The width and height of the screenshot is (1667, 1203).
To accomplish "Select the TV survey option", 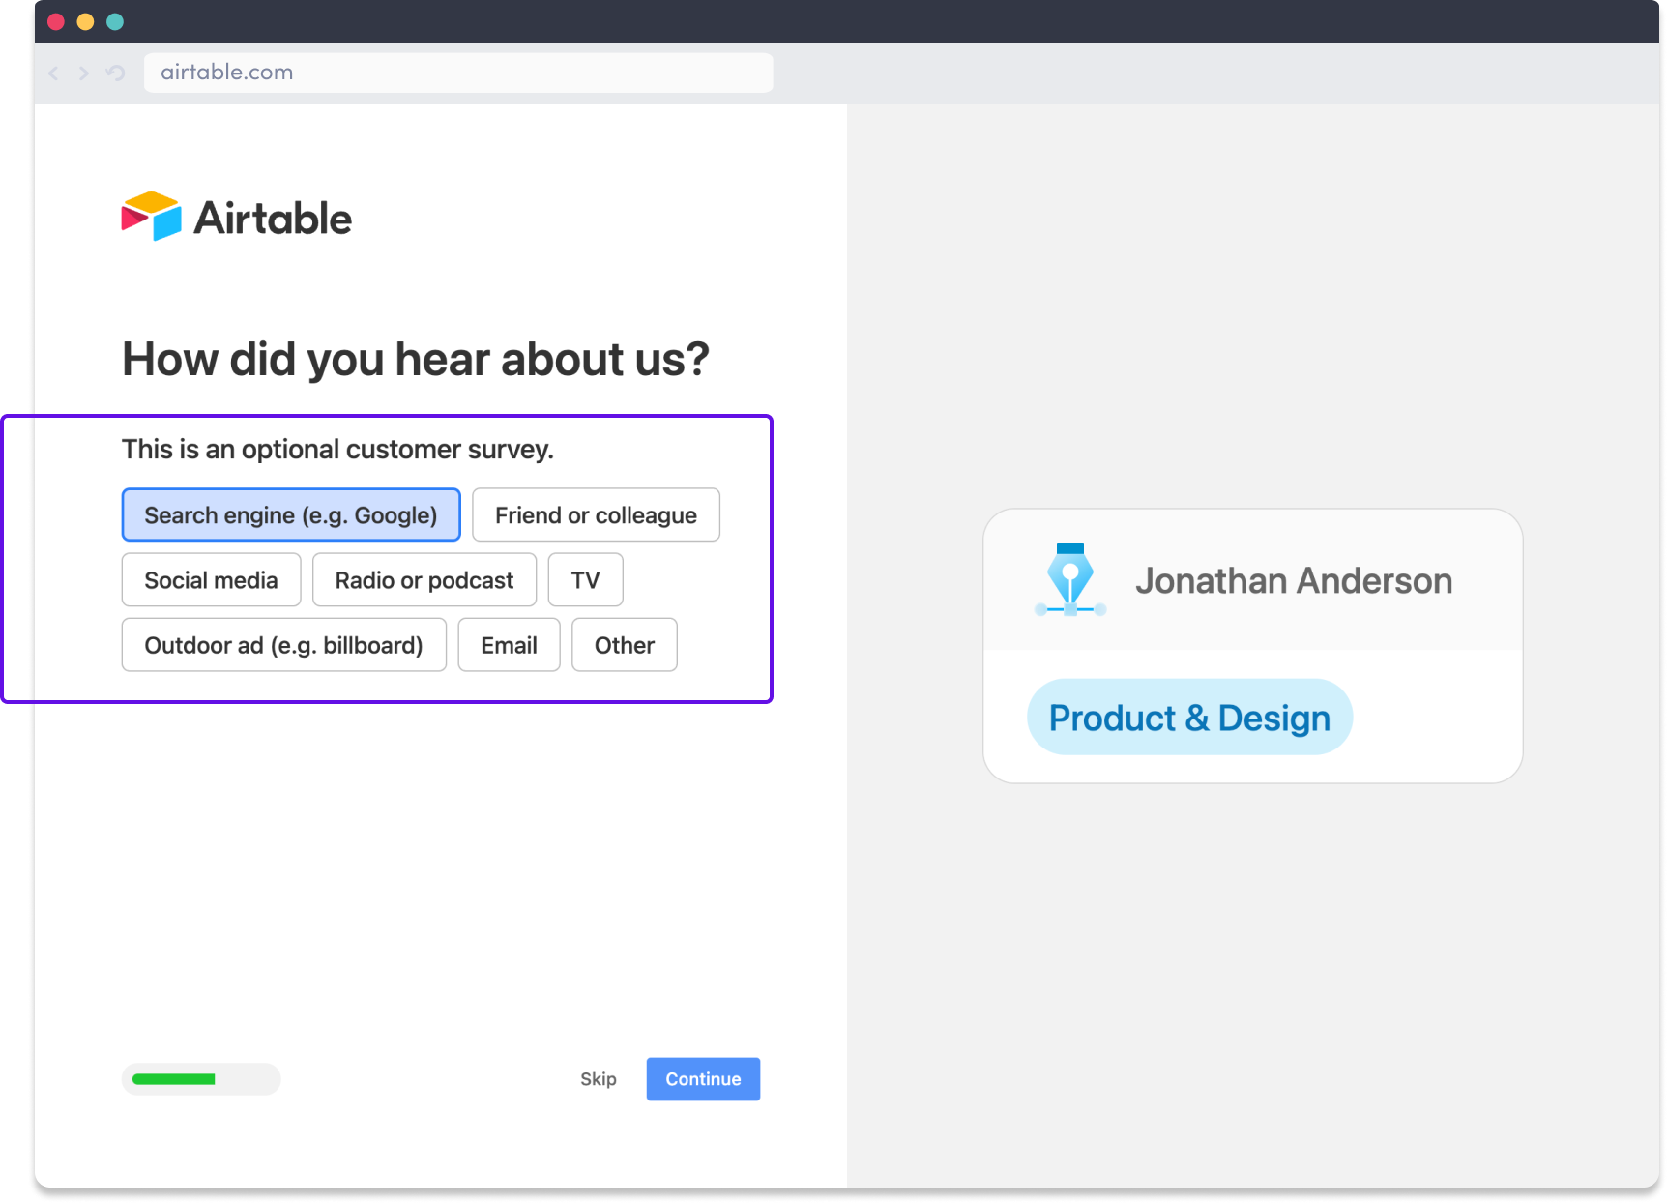I will pos(585,579).
